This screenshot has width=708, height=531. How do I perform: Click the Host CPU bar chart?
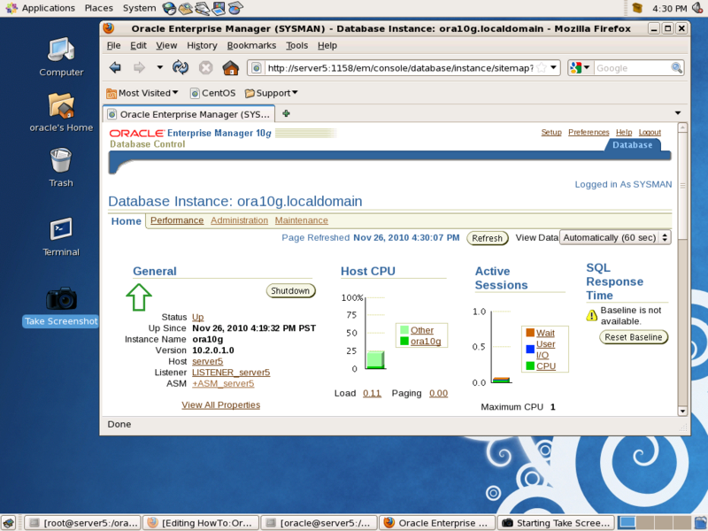[x=375, y=360]
